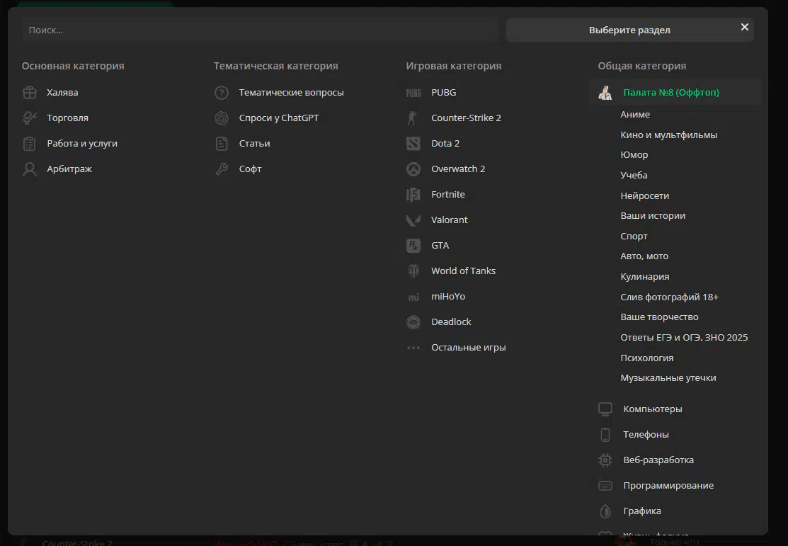Go to the Торговля section

pyautogui.click(x=68, y=118)
